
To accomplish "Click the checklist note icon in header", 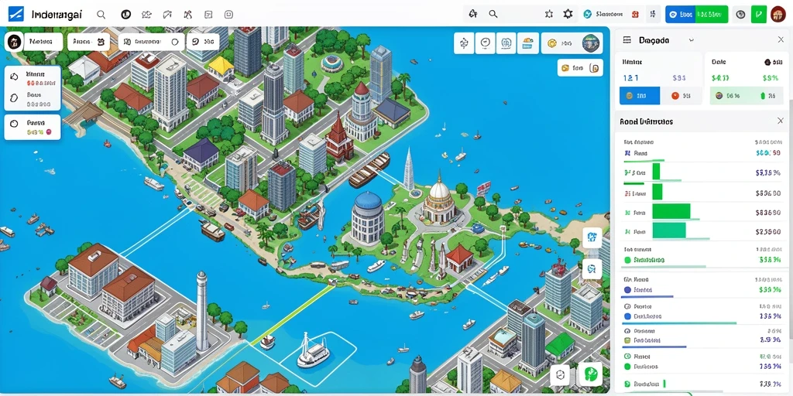I will click(208, 15).
